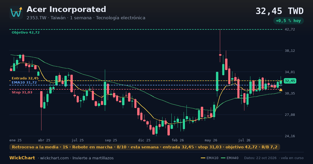Click the 30,35 axis value
313x164 pixels.
[x=290, y=93]
